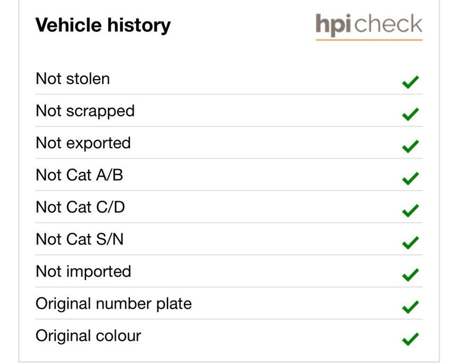This screenshot has height=363, width=458.
Task: Select the Not Cat S/N label
Action: pos(80,239)
